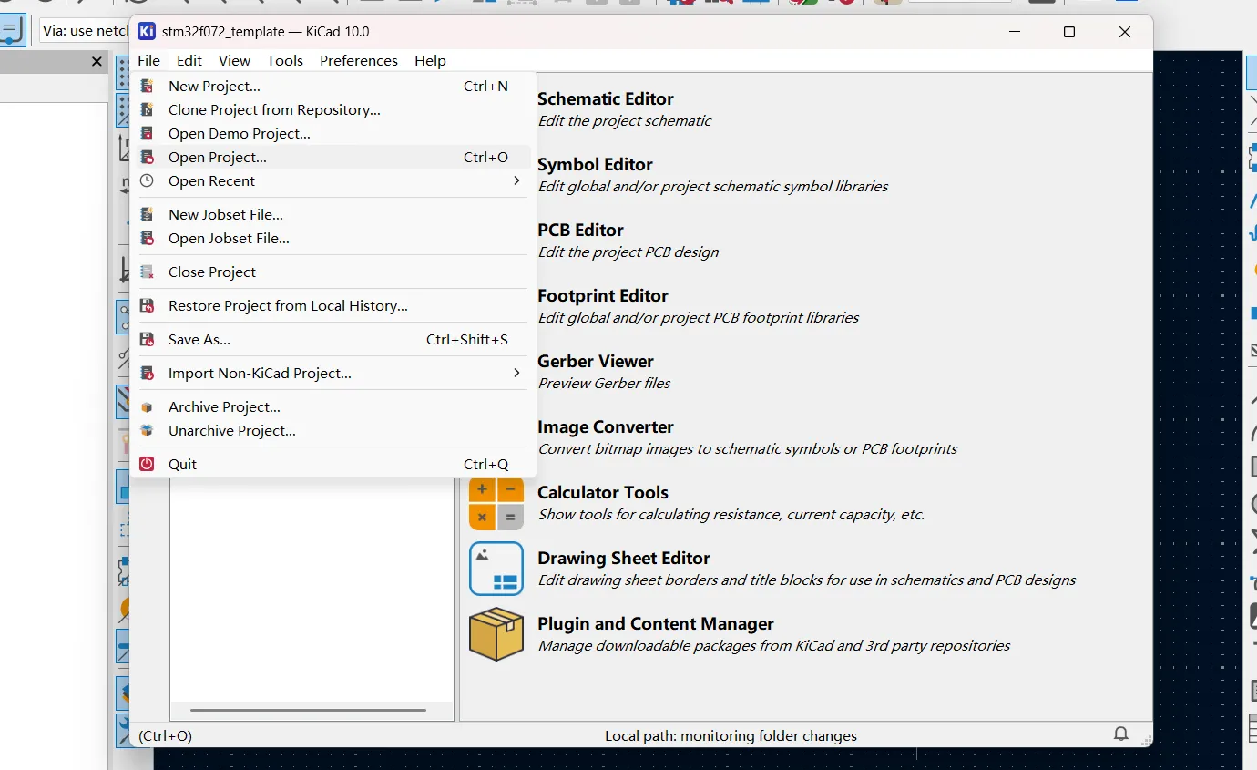
Task: Open the Preferences menu
Action: click(x=359, y=60)
